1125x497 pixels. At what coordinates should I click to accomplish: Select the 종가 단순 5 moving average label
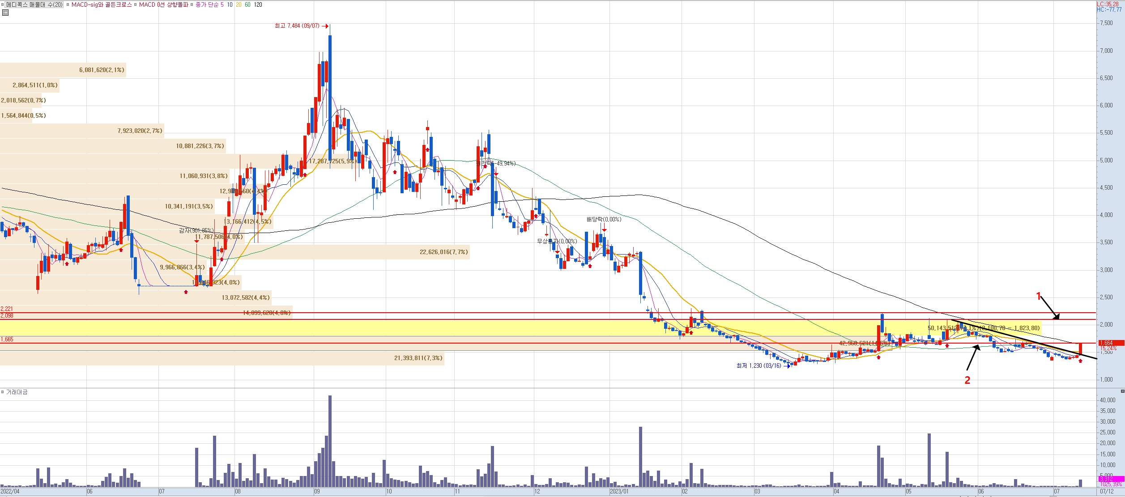(209, 5)
